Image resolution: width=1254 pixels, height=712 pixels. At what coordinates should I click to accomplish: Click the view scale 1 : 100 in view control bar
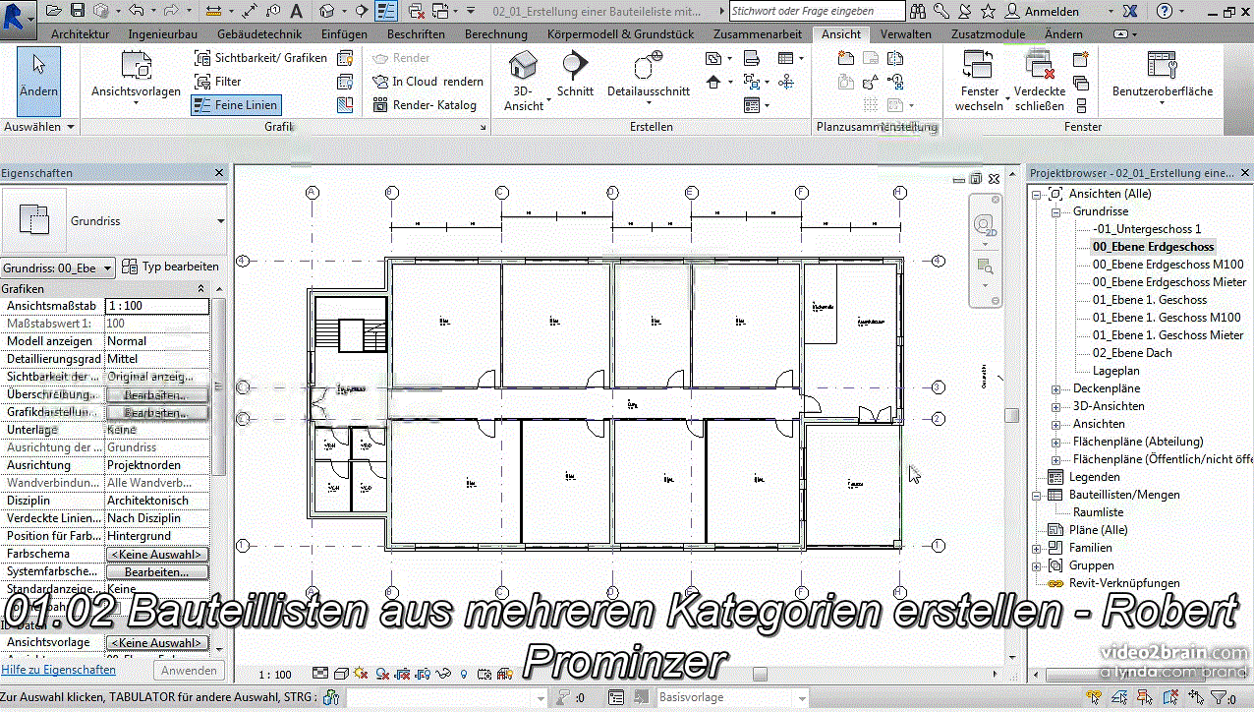(x=275, y=675)
